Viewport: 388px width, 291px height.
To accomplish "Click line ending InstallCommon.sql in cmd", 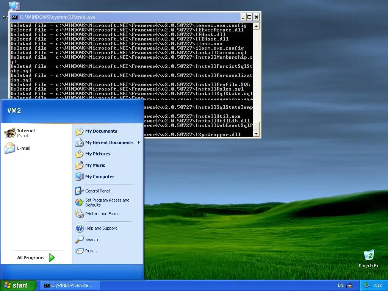I will 128,52.
